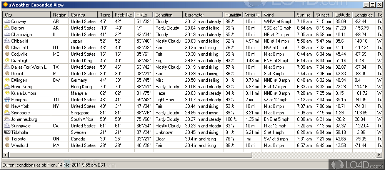
Task: Click the horizontal scrollbar left arrow
Action: coord(5,155)
